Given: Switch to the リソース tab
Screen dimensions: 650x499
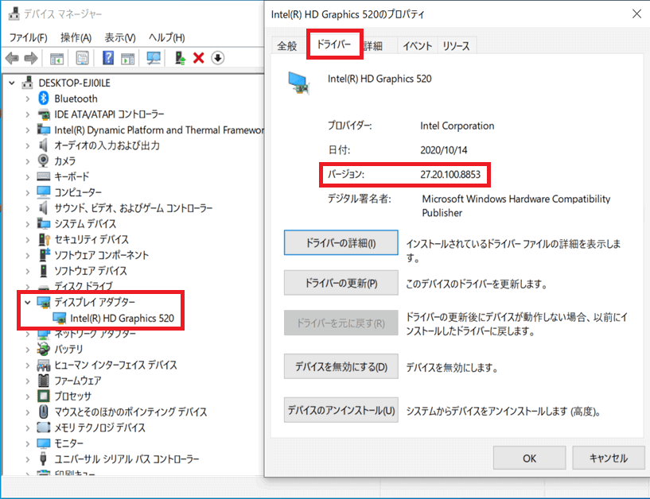Looking at the screenshot, I should coord(456,45).
